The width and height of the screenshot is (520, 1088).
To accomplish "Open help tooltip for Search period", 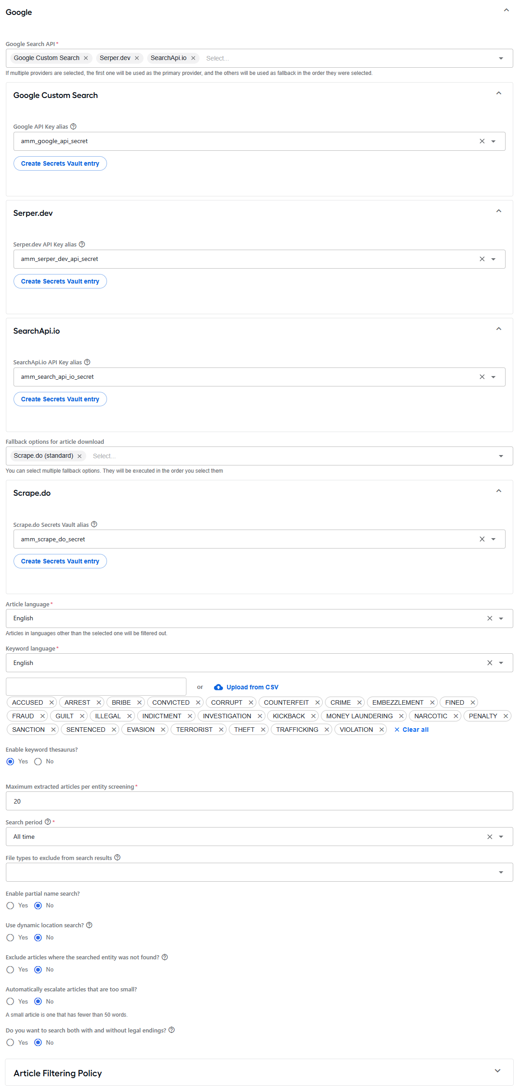I will point(47,822).
